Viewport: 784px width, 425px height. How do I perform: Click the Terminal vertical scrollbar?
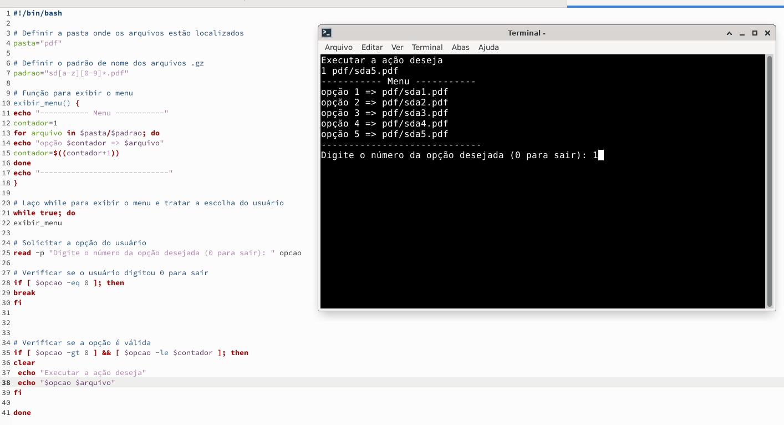pyautogui.click(x=770, y=181)
